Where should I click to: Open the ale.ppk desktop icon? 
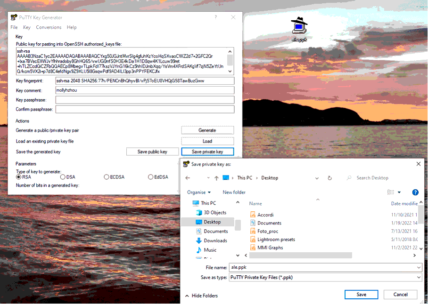(x=299, y=30)
